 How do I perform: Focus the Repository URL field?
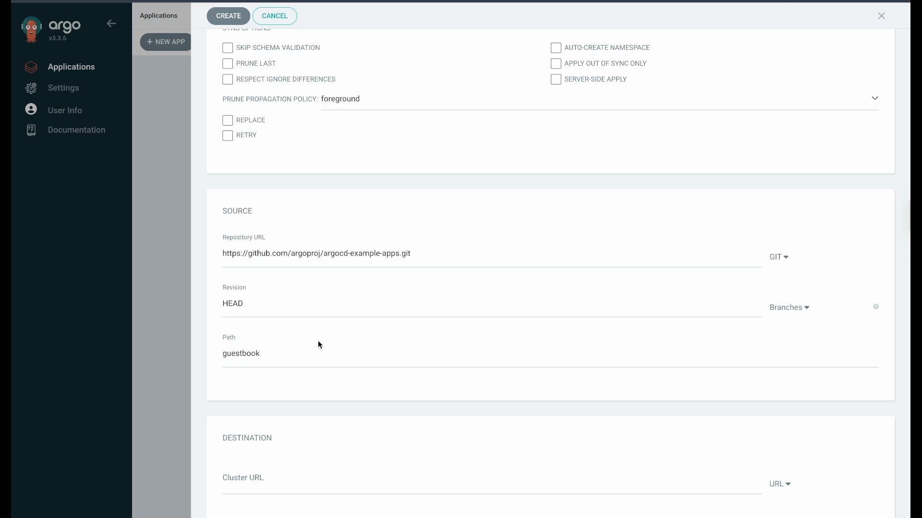492,254
